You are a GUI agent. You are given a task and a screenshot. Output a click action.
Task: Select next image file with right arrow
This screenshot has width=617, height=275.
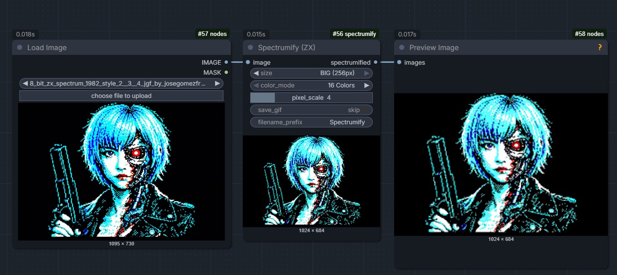218,83
